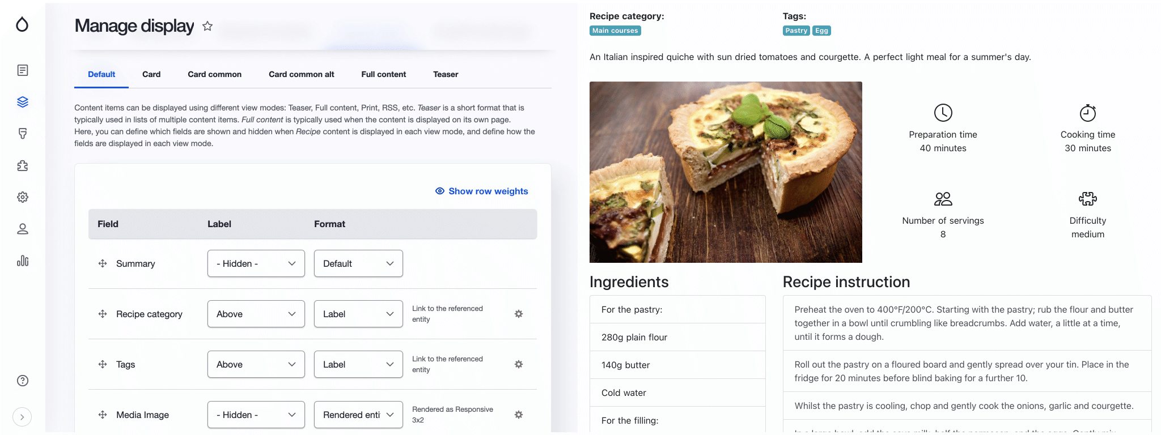Open the Structure layers sidebar icon
Viewport: 1161px width, 435px height.
[x=23, y=102]
